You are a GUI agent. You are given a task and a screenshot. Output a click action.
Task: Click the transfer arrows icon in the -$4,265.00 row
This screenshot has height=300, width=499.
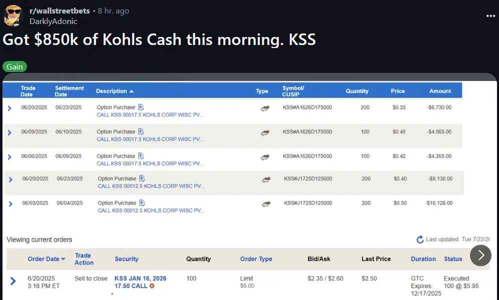[265, 157]
